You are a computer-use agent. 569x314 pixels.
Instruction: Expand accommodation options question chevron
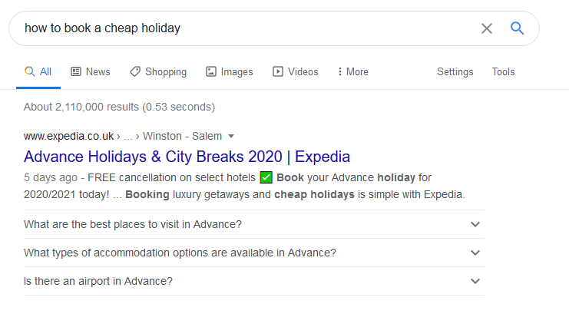tap(475, 253)
